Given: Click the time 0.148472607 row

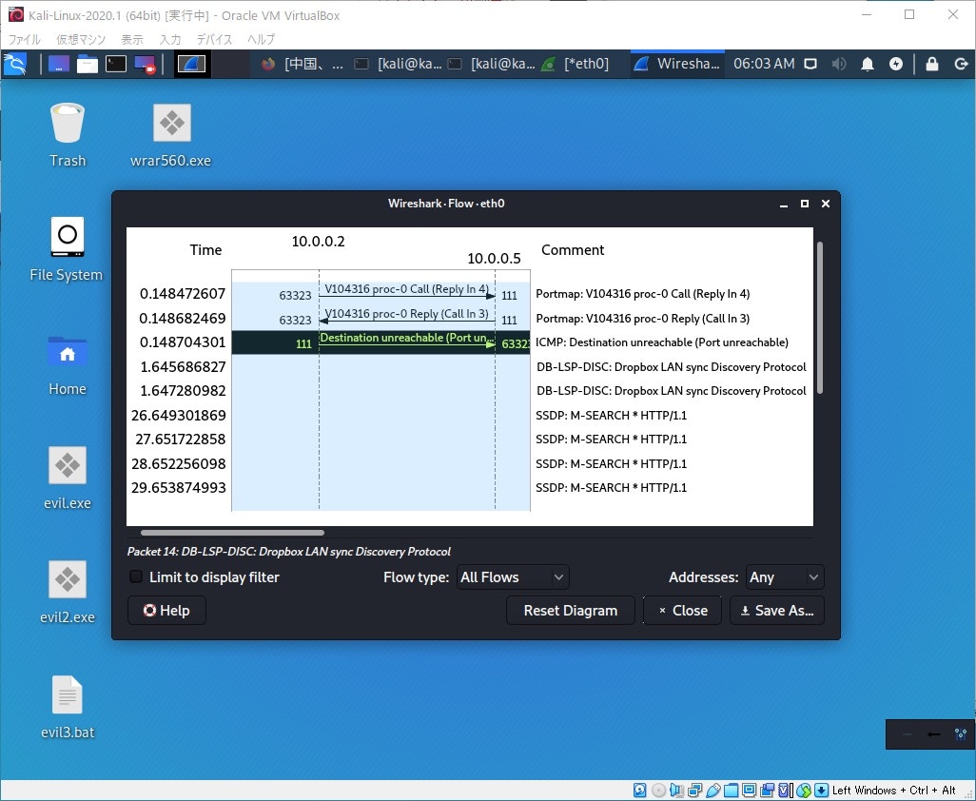Looking at the screenshot, I should point(183,294).
